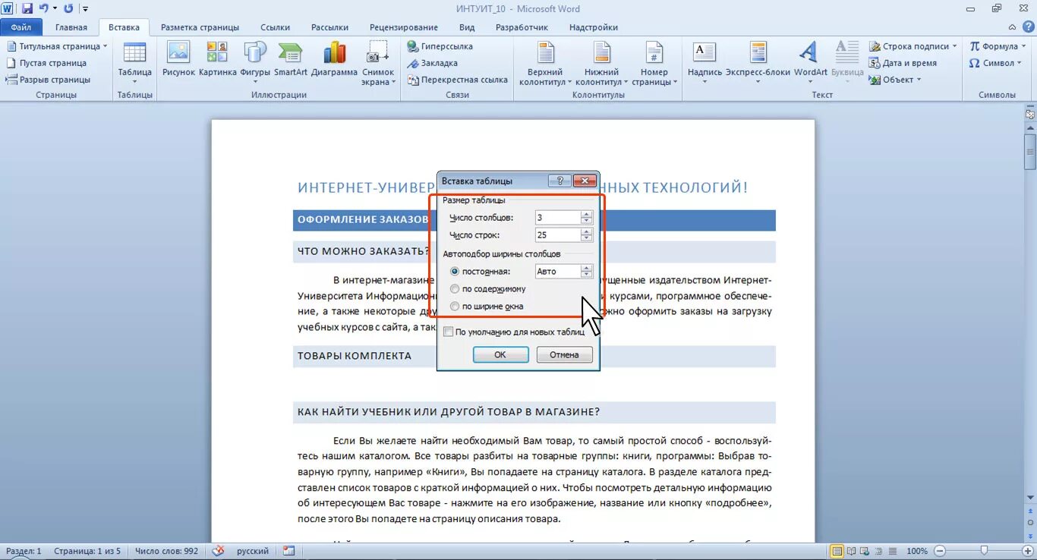This screenshot has width=1037, height=560.
Task: Insert a picture with Рисунок
Action: coord(178,61)
